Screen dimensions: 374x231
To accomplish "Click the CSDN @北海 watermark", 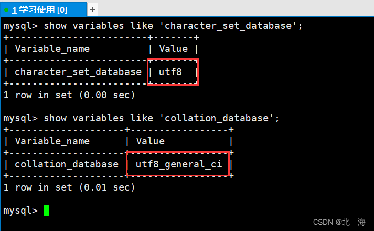I will (x=339, y=222).
